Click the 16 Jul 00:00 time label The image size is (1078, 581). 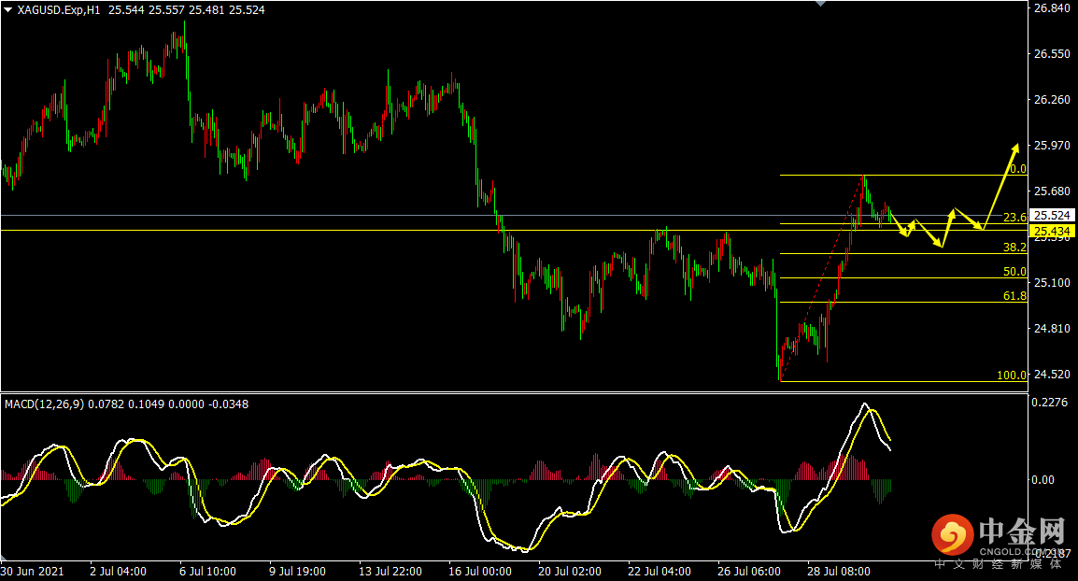[479, 571]
